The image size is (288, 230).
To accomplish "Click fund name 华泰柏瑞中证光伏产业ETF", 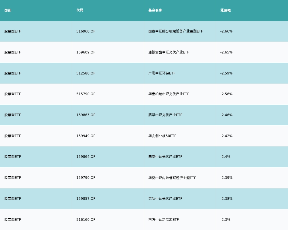I will click(x=168, y=94).
